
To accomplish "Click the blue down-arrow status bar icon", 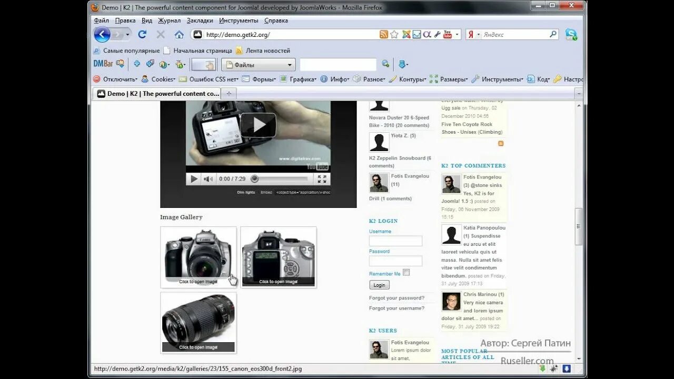I will click(567, 368).
